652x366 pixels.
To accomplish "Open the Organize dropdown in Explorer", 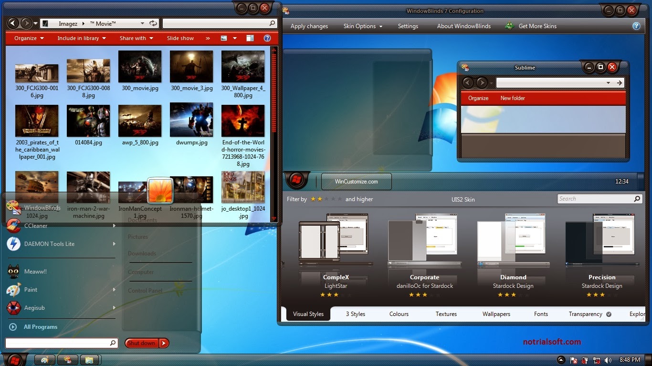I will point(29,38).
